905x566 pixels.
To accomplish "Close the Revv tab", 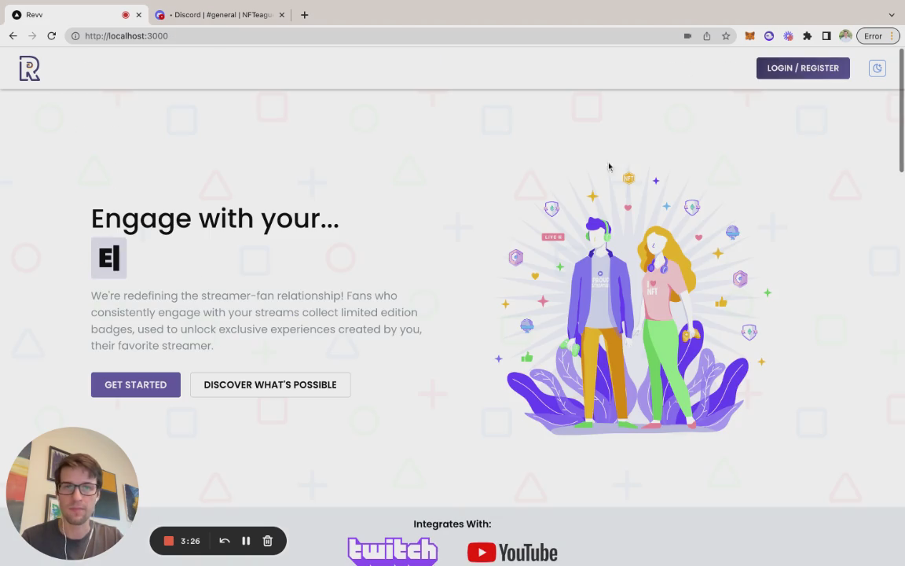I will tap(138, 15).
